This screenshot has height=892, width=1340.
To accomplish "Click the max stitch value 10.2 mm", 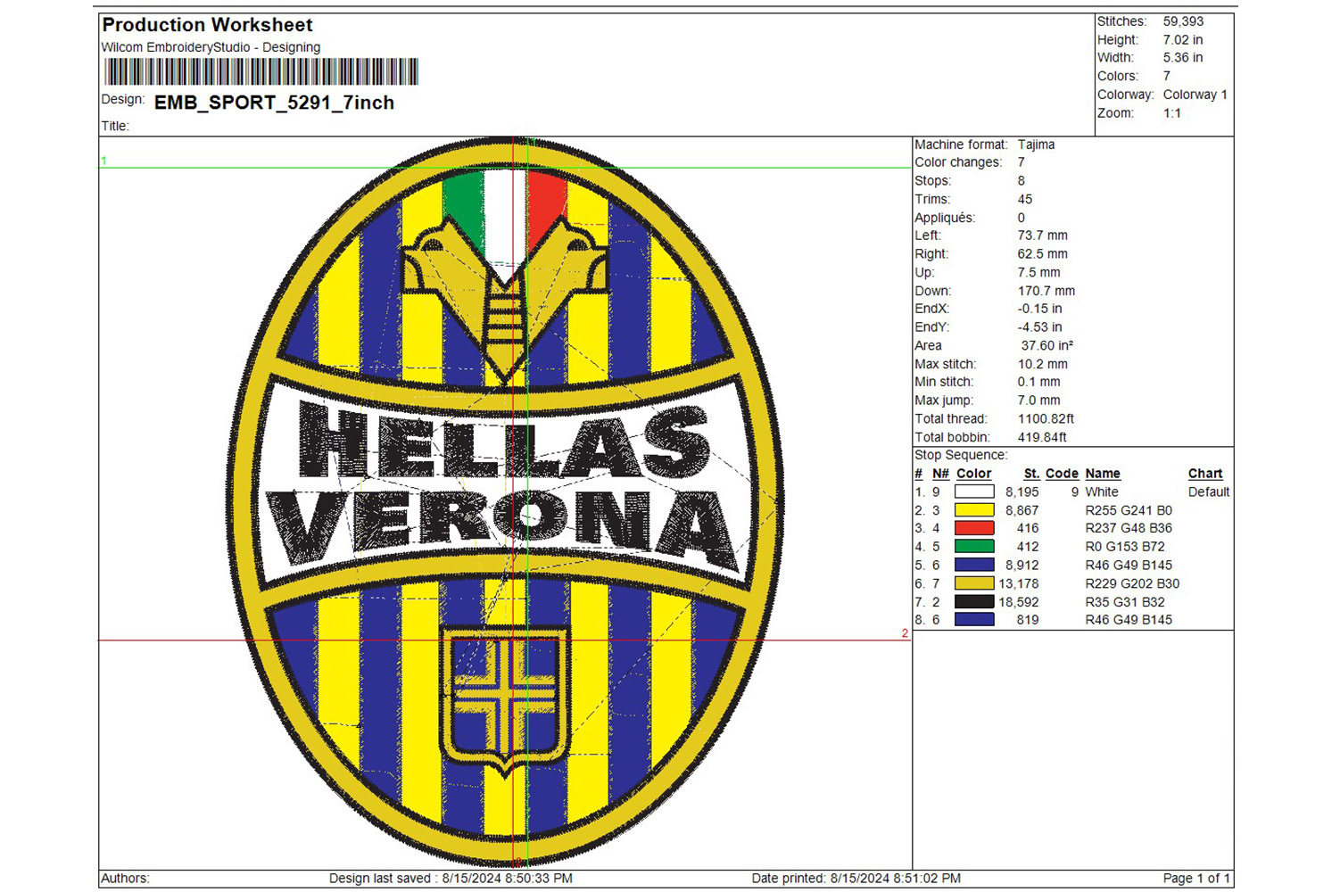I will [x=1042, y=364].
